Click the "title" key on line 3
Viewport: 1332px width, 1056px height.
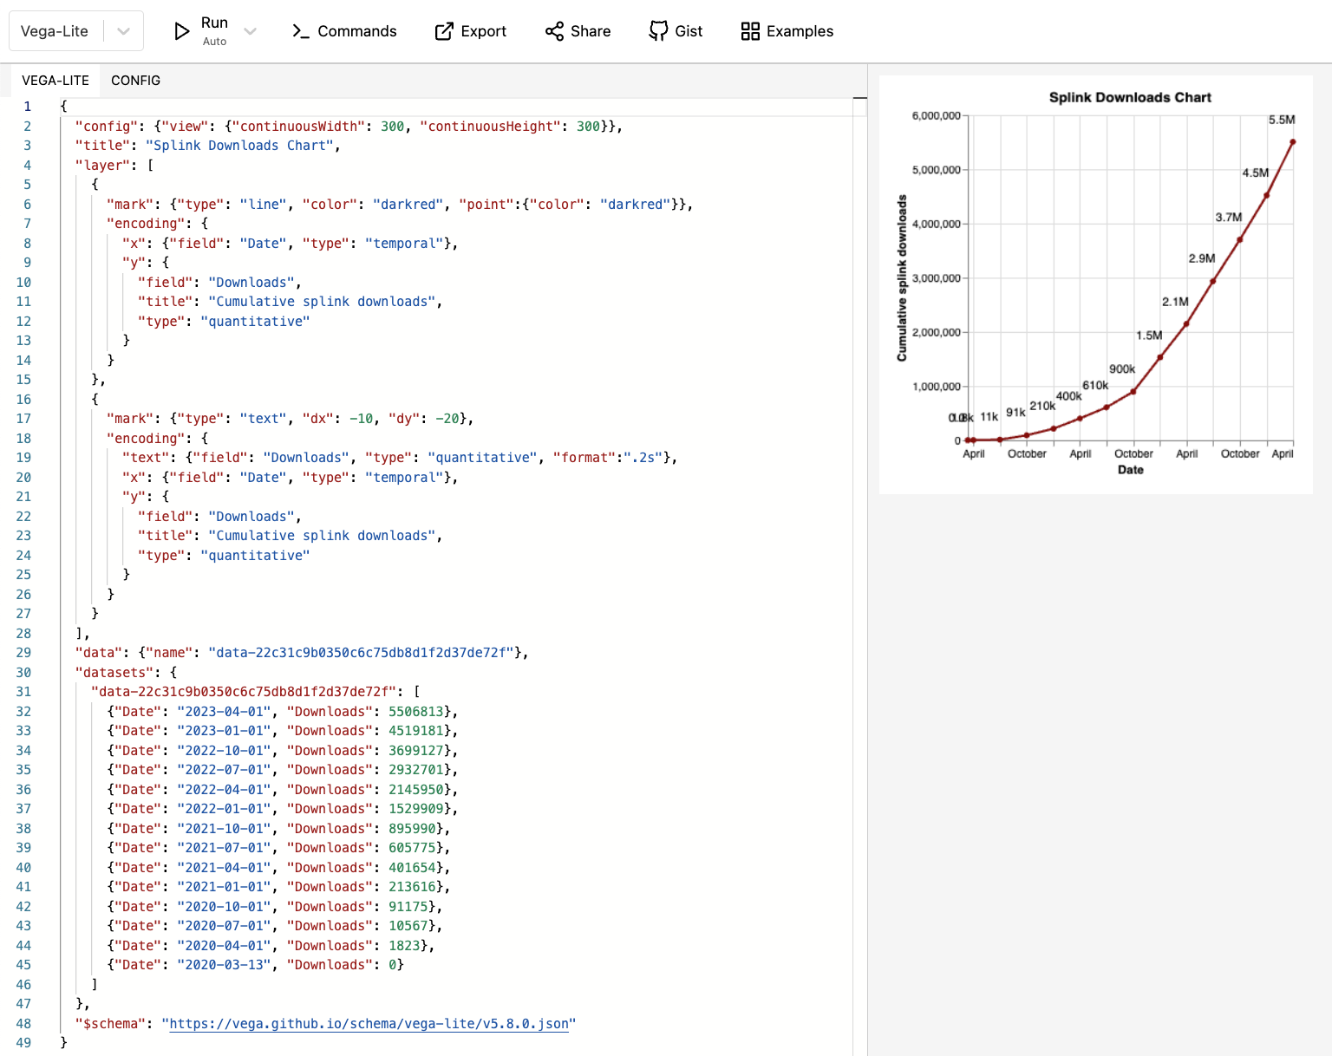102,146
